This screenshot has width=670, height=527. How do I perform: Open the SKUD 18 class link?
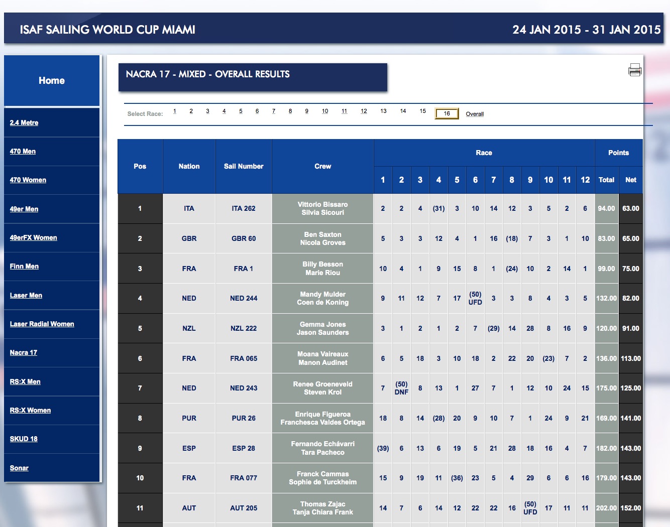click(x=24, y=439)
